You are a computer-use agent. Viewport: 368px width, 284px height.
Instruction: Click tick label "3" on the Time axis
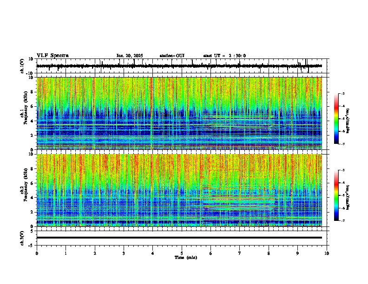point(124,253)
